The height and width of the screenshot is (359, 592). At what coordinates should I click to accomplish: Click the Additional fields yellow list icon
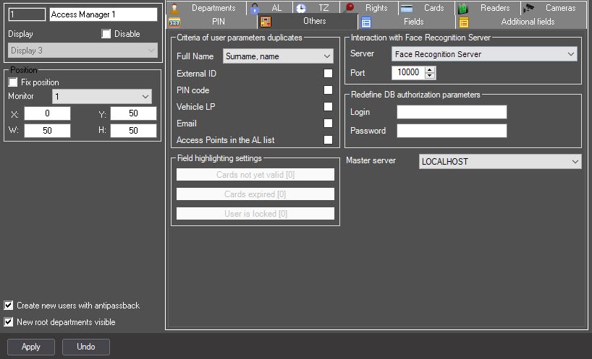(x=464, y=22)
